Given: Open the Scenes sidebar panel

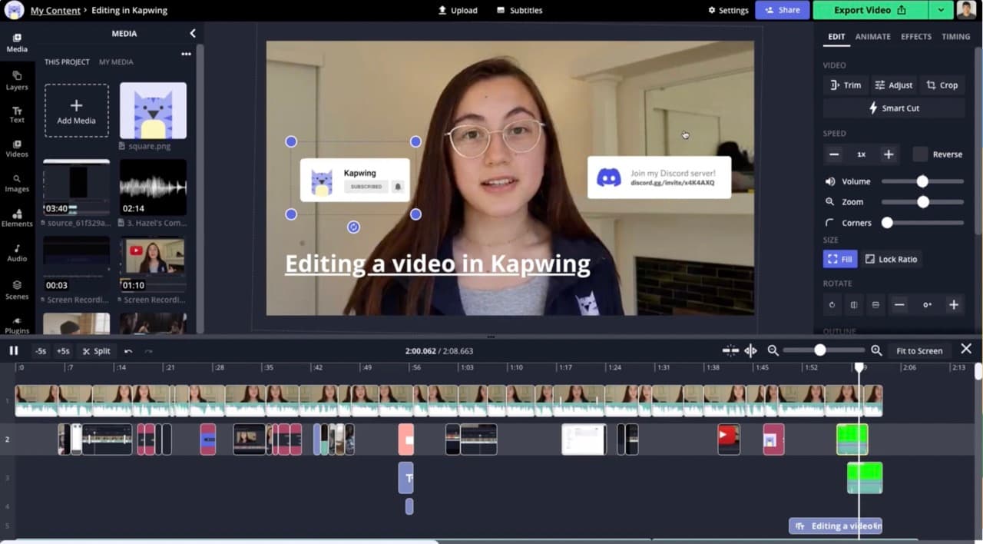Looking at the screenshot, I should 17,289.
